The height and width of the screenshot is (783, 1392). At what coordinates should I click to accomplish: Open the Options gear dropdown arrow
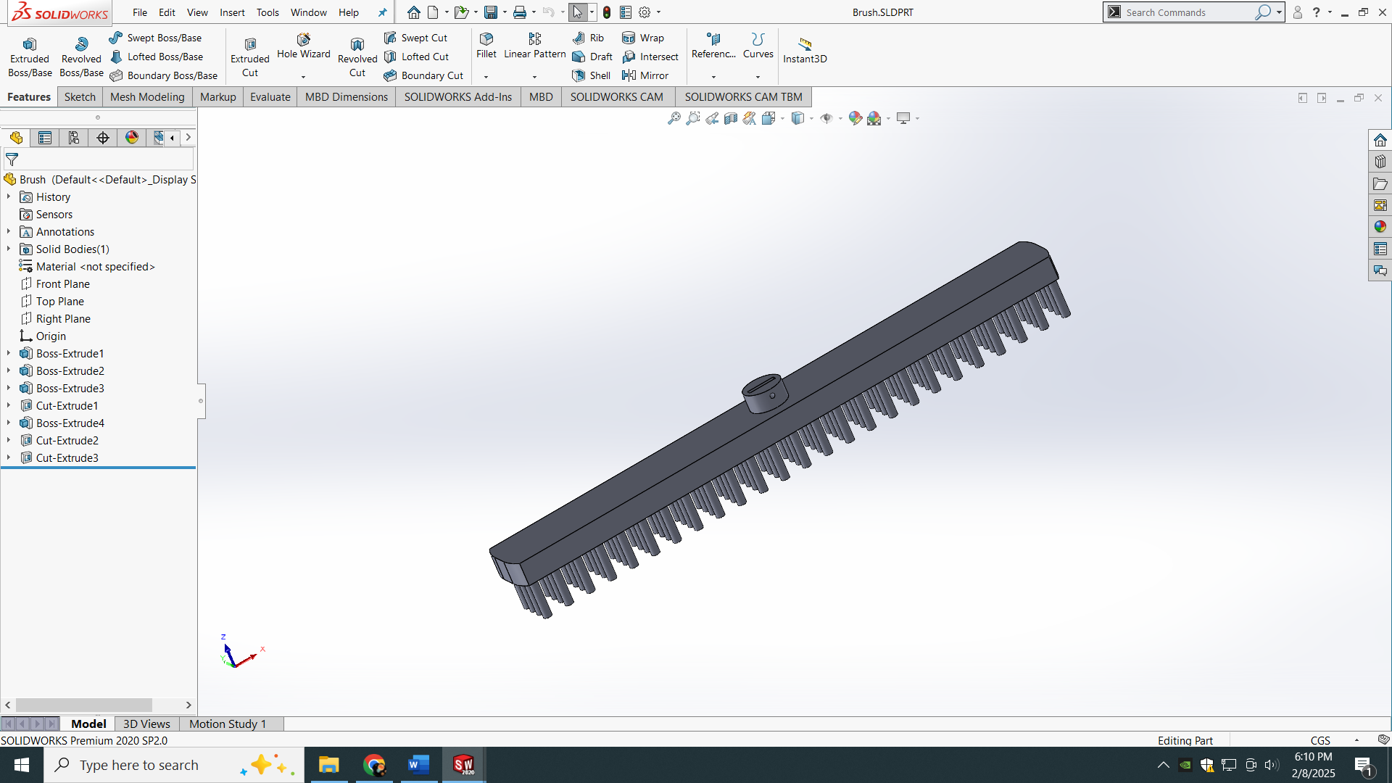(x=658, y=12)
